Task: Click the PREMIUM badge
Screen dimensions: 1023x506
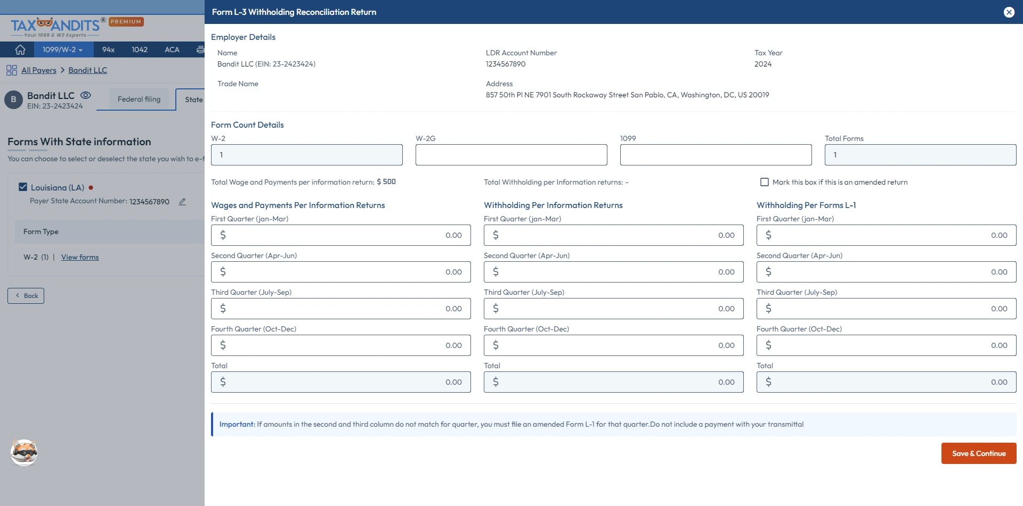Action: tap(126, 22)
